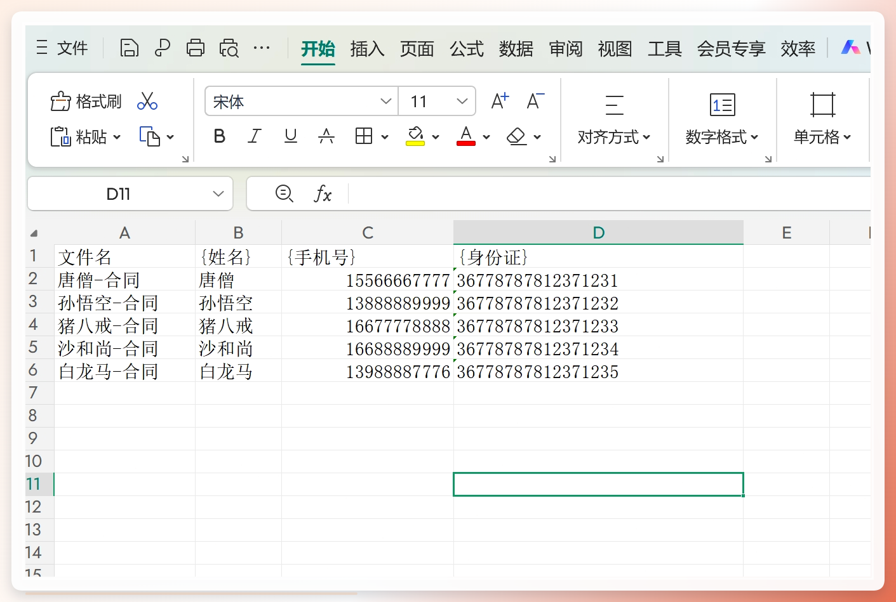Open the 工具 tab
This screenshot has width=896, height=602.
pyautogui.click(x=665, y=49)
